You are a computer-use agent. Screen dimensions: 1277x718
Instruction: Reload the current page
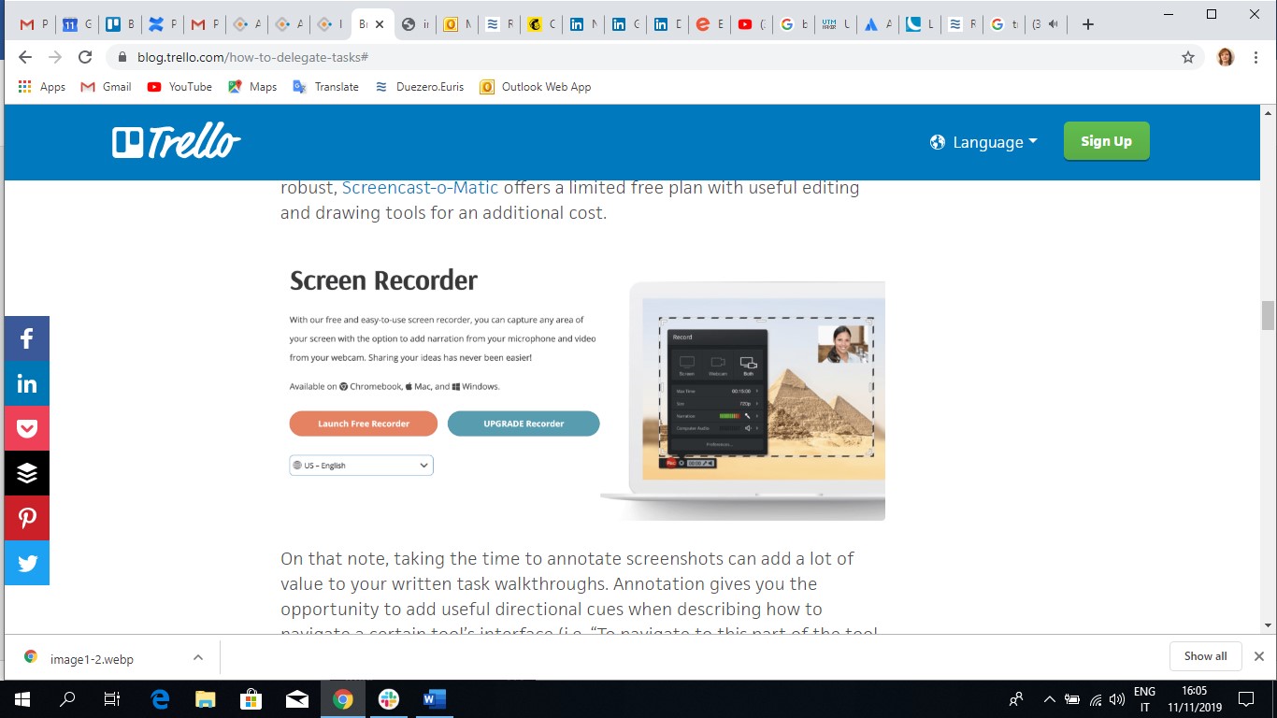coord(85,57)
